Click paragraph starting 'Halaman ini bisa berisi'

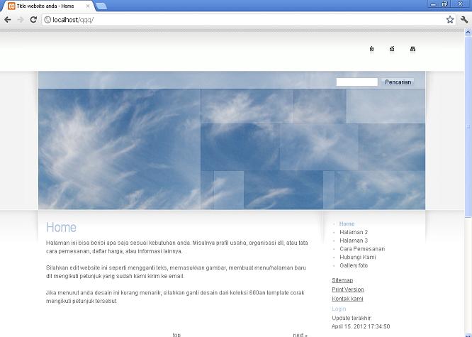[x=177, y=247]
